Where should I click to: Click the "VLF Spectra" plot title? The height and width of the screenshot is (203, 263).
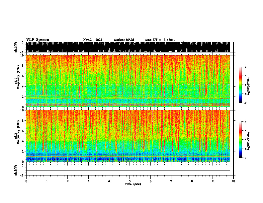click(x=38, y=39)
